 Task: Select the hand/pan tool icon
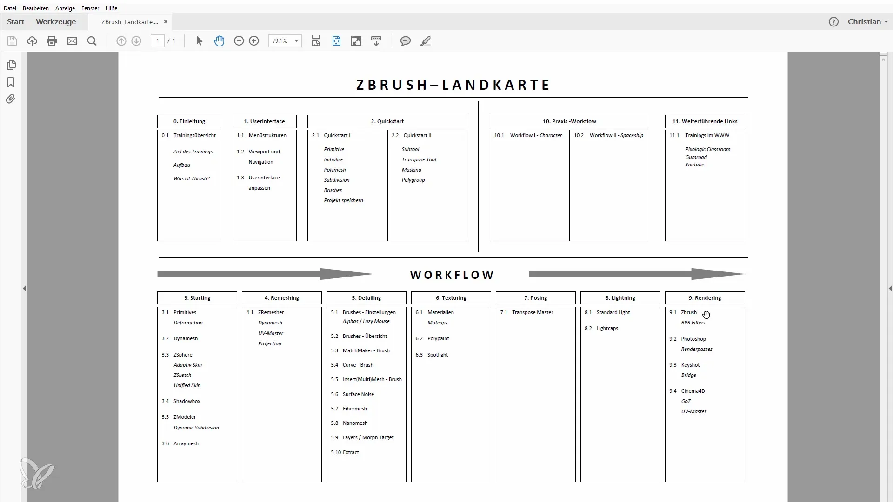[x=220, y=40]
